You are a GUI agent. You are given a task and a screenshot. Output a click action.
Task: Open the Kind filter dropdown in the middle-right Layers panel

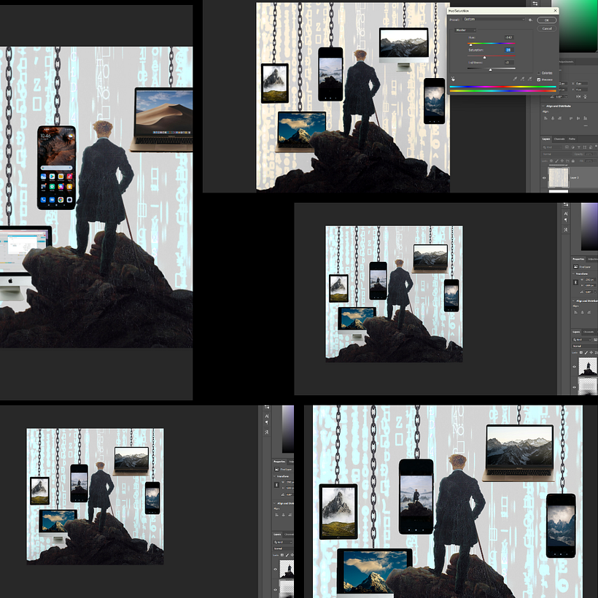pyautogui.click(x=582, y=339)
